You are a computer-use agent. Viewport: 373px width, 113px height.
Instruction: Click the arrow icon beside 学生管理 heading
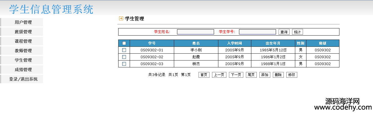tap(121, 19)
